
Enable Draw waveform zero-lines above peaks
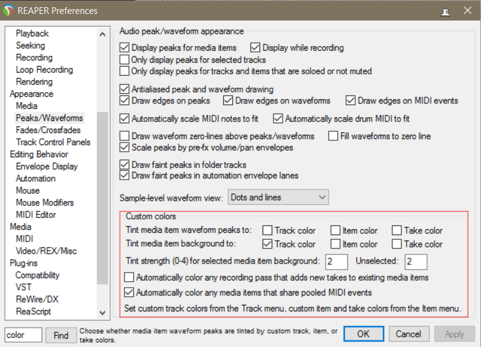coord(124,136)
